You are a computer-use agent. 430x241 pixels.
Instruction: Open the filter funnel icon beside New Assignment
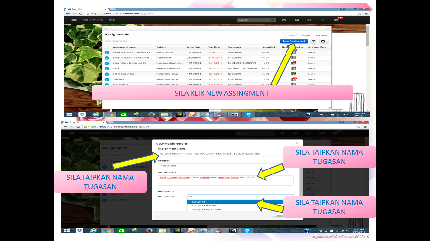click(x=314, y=41)
